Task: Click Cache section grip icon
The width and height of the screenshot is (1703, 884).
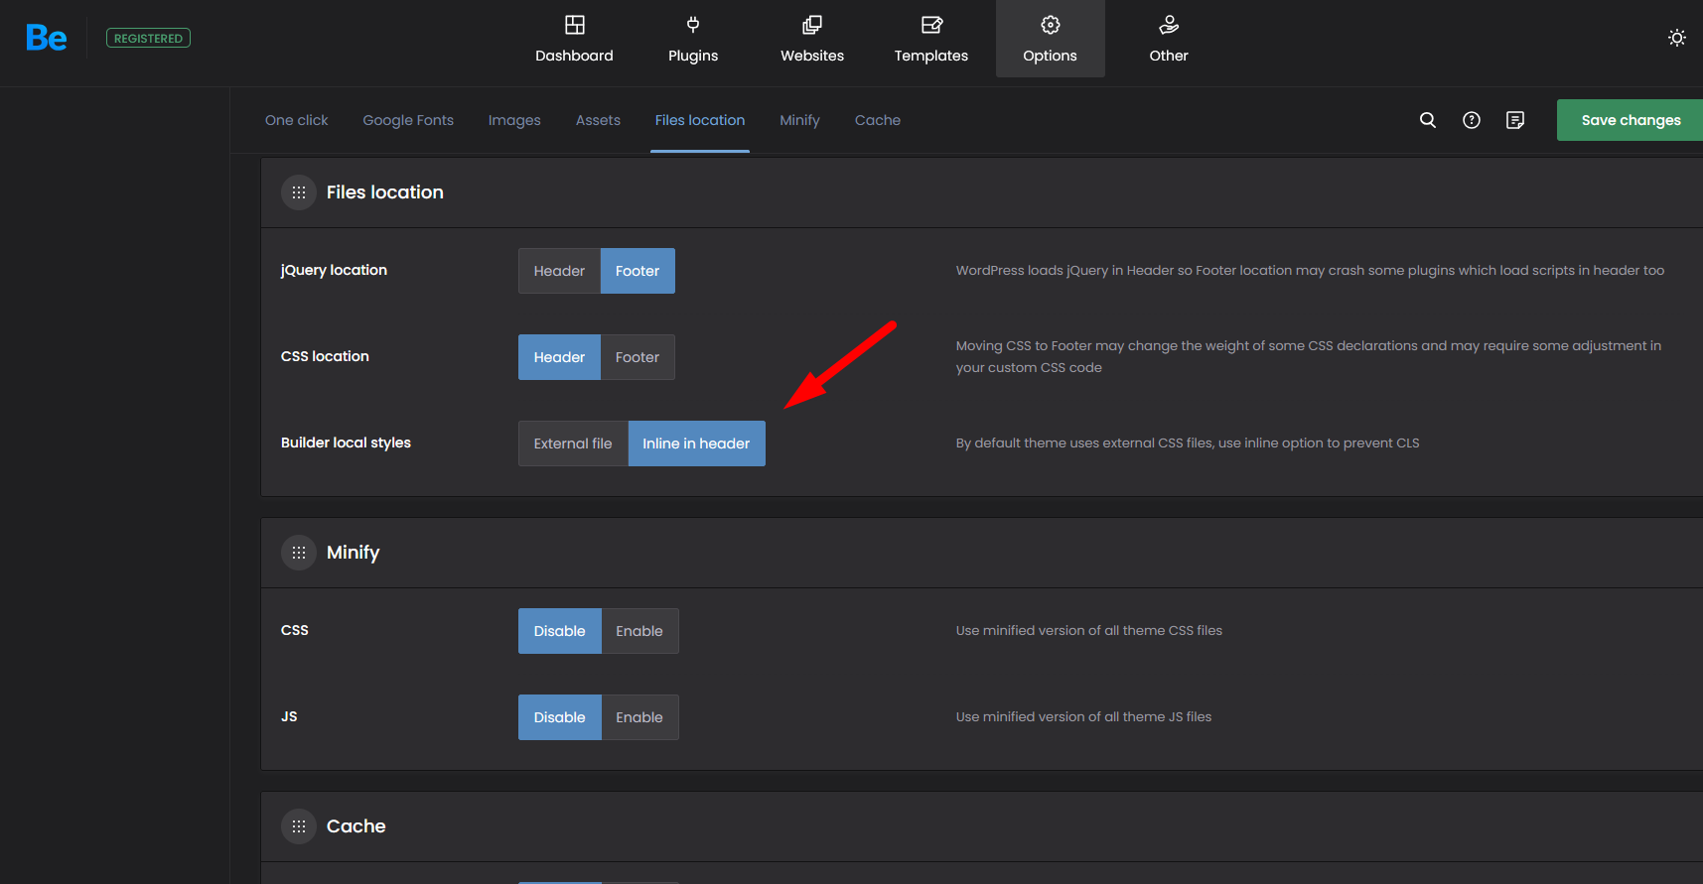Action: tap(299, 826)
